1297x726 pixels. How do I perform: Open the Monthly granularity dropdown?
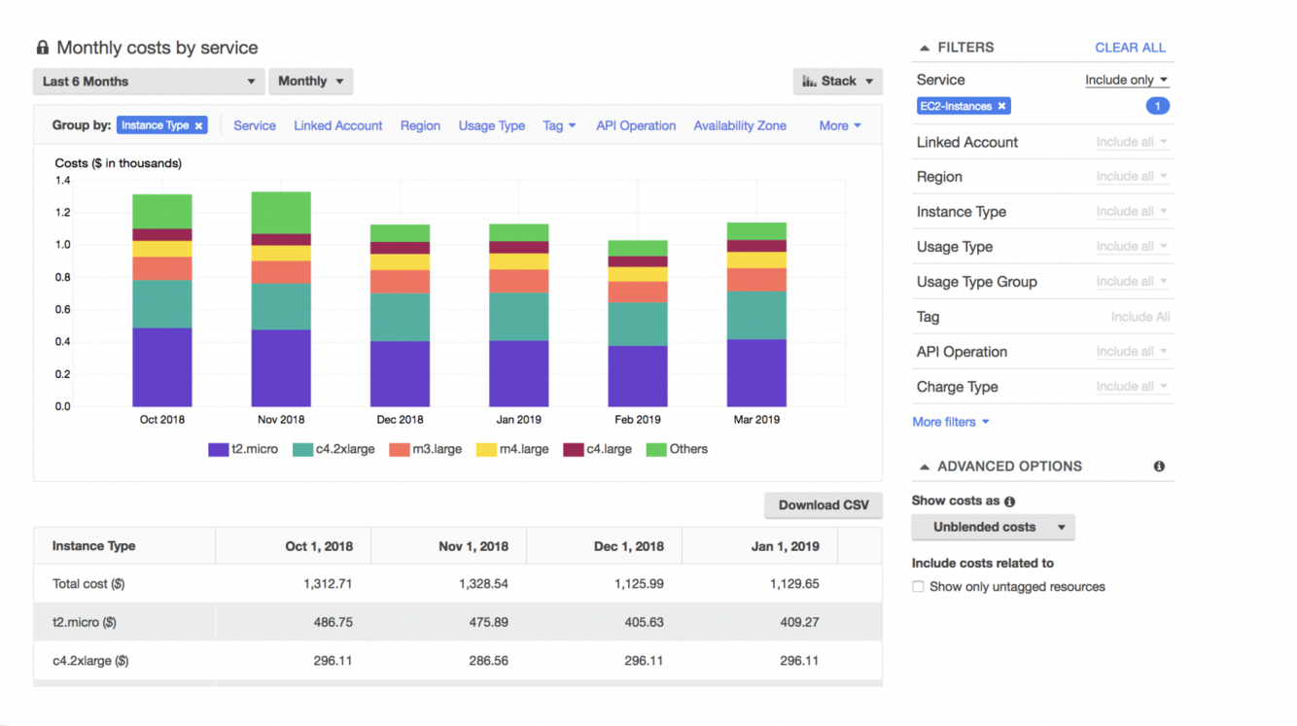[x=311, y=82]
